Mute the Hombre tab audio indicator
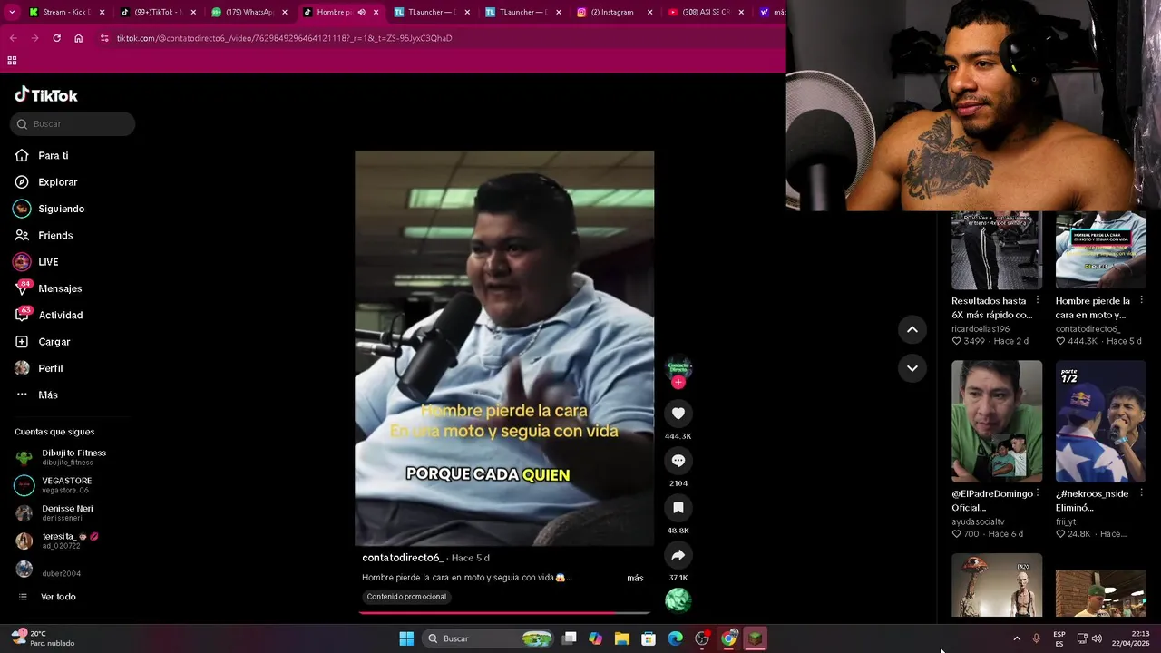The height and width of the screenshot is (653, 1161). point(361,12)
